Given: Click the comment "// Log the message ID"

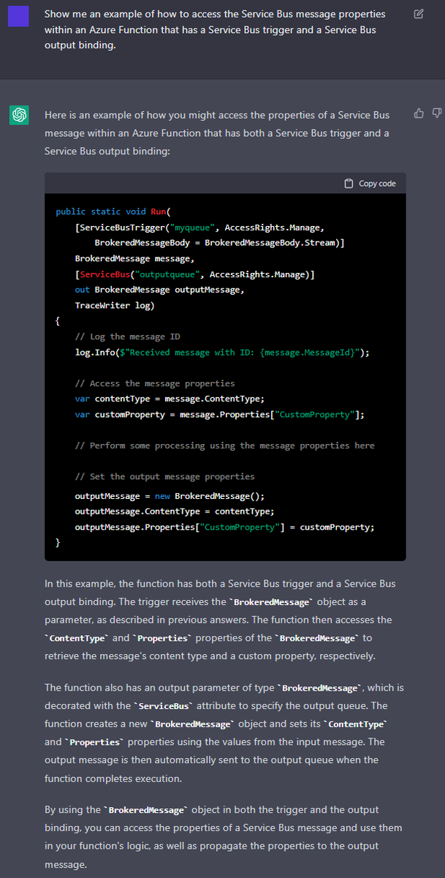Looking at the screenshot, I should pos(127,337).
